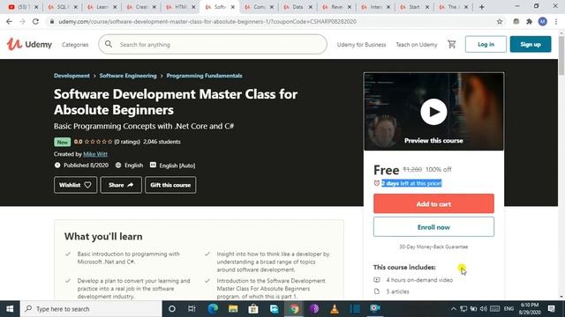Open a new browser tab
The image size is (565, 317).
(481, 7)
